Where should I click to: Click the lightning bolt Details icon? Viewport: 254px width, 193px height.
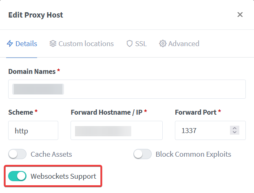pyautogui.click(x=10, y=44)
